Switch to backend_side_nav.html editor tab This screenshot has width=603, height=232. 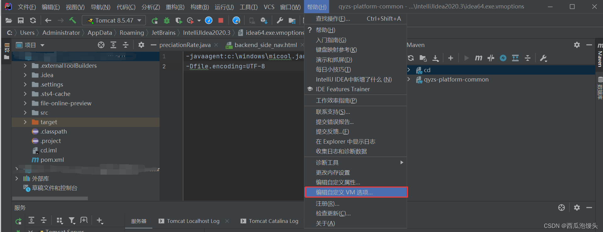pos(266,45)
